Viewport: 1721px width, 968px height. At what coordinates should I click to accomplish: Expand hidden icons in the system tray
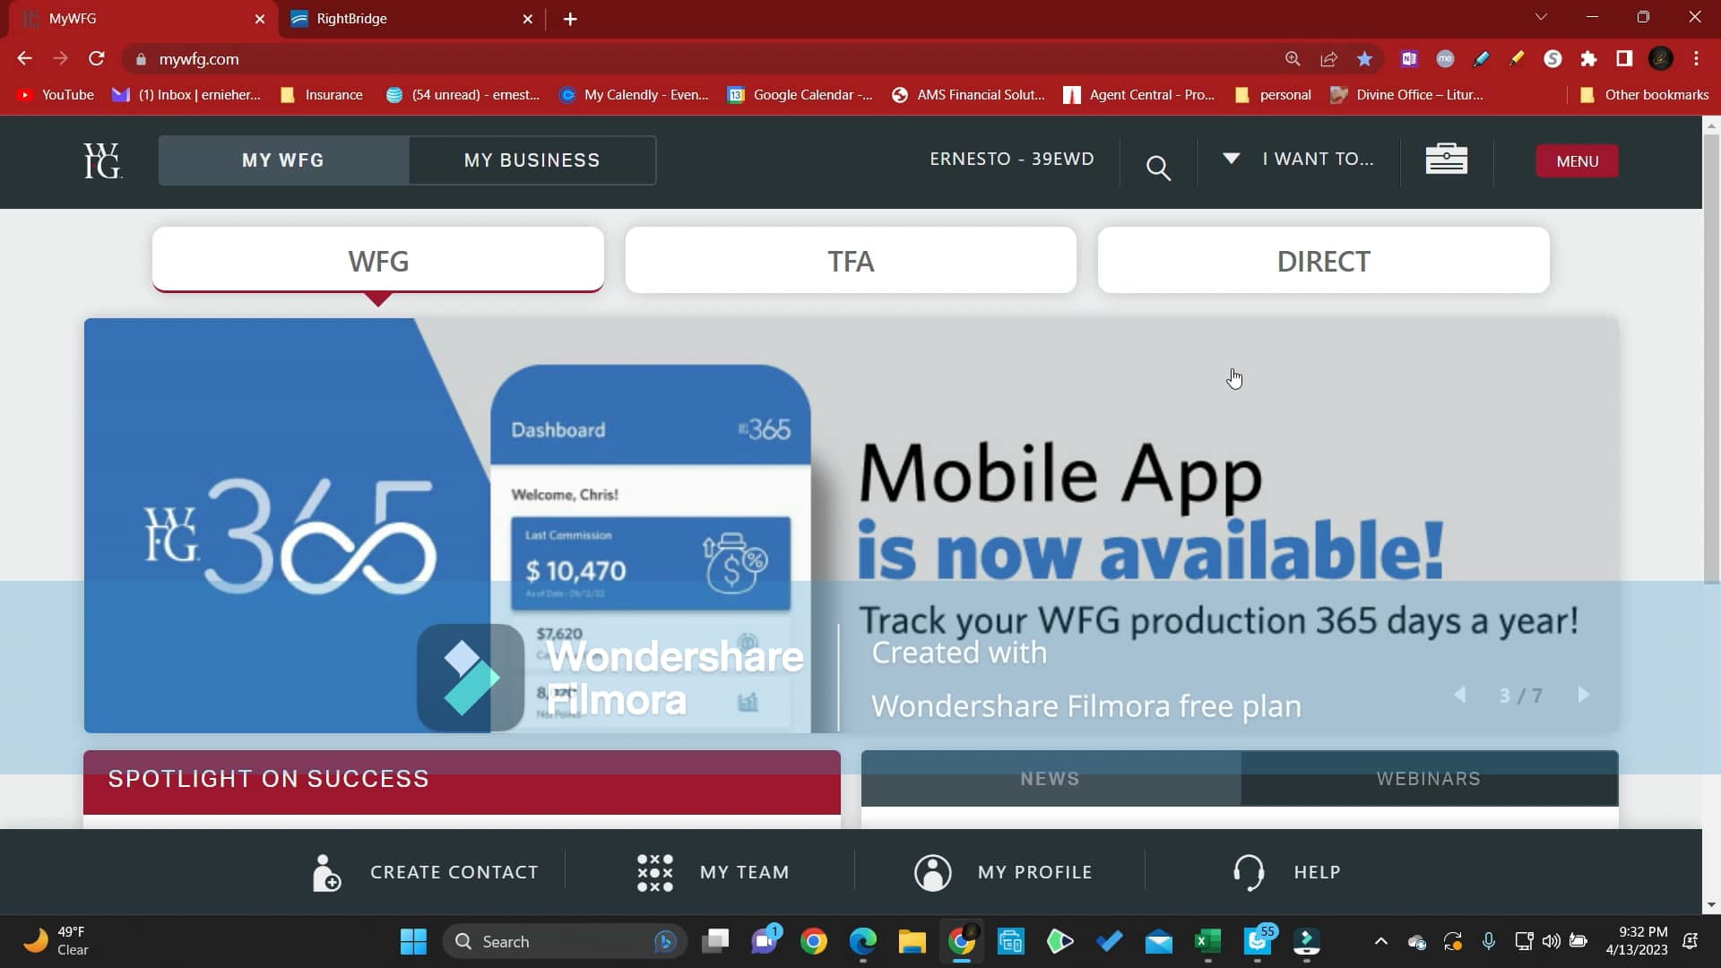pos(1380,941)
